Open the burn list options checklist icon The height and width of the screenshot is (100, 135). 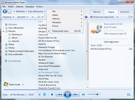click(129, 17)
